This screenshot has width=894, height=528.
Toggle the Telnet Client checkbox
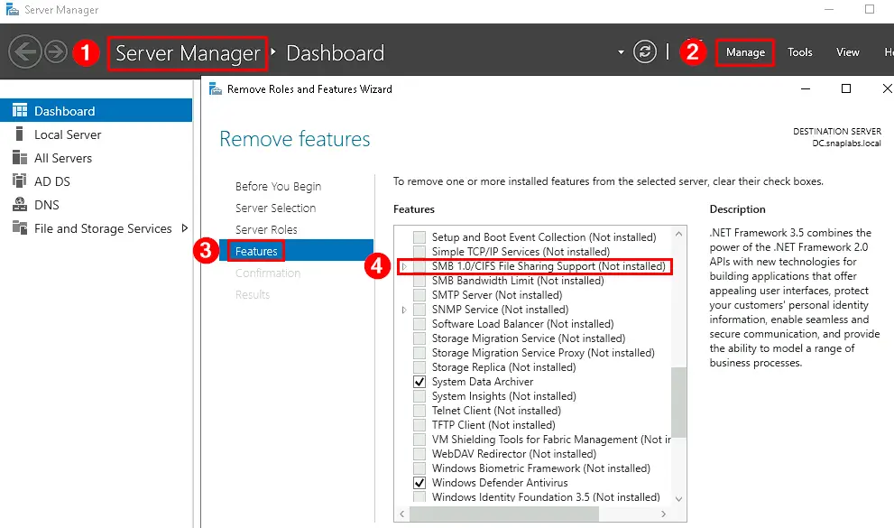click(x=419, y=411)
